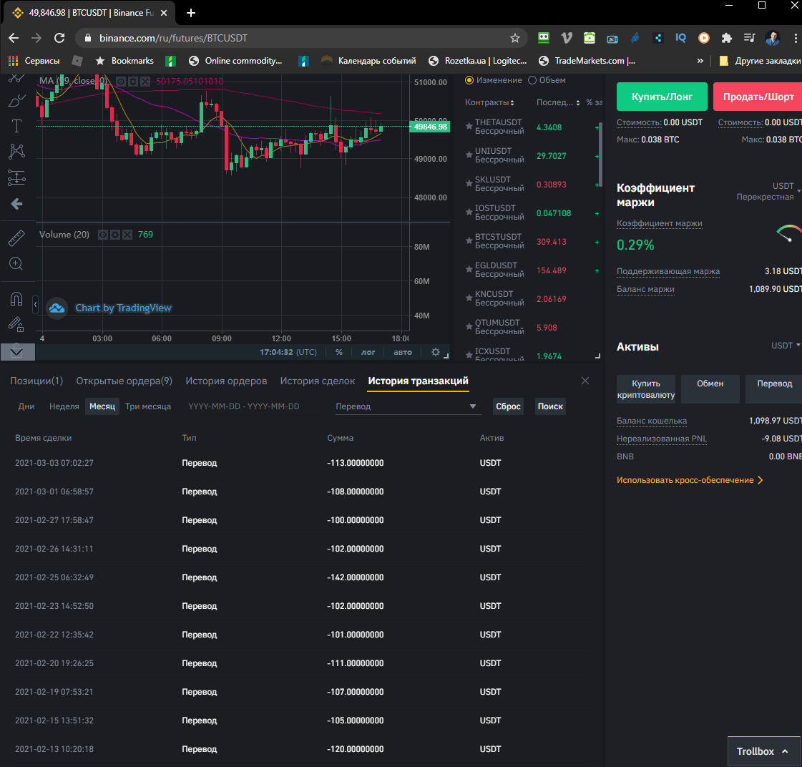Open the media control playlist icon
Image resolution: width=802 pixels, height=767 pixels.
(x=749, y=38)
